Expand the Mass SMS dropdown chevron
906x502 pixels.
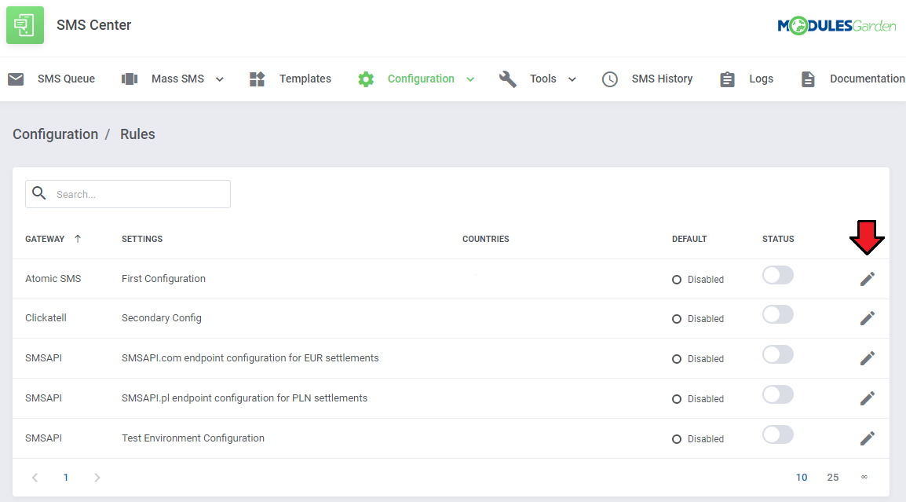click(x=220, y=79)
